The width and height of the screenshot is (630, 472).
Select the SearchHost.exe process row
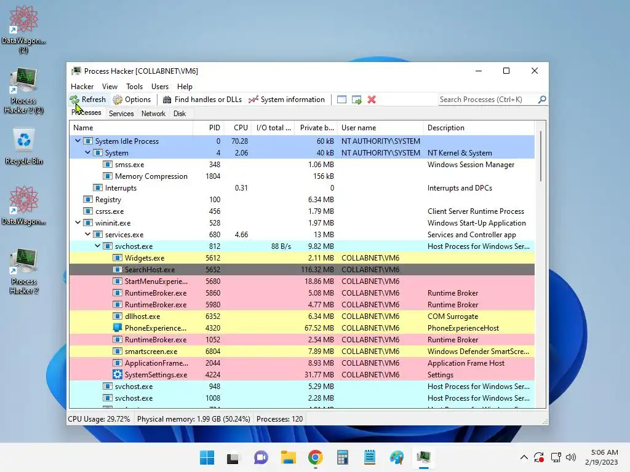tap(301, 270)
